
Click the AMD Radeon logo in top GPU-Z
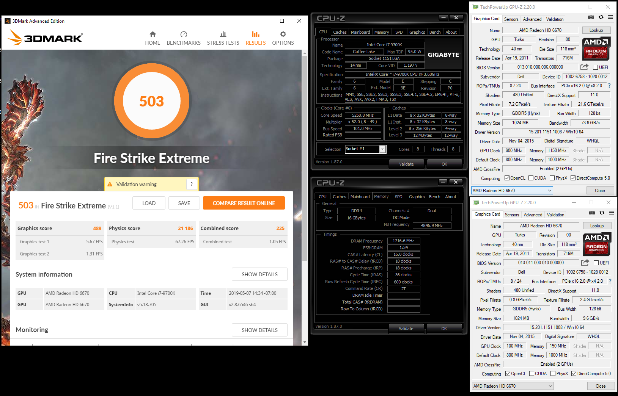596,49
